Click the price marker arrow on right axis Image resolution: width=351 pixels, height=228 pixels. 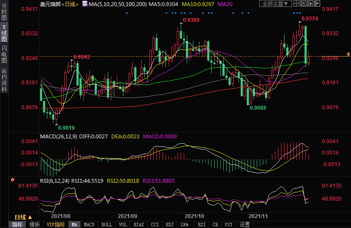pyautogui.click(x=348, y=54)
